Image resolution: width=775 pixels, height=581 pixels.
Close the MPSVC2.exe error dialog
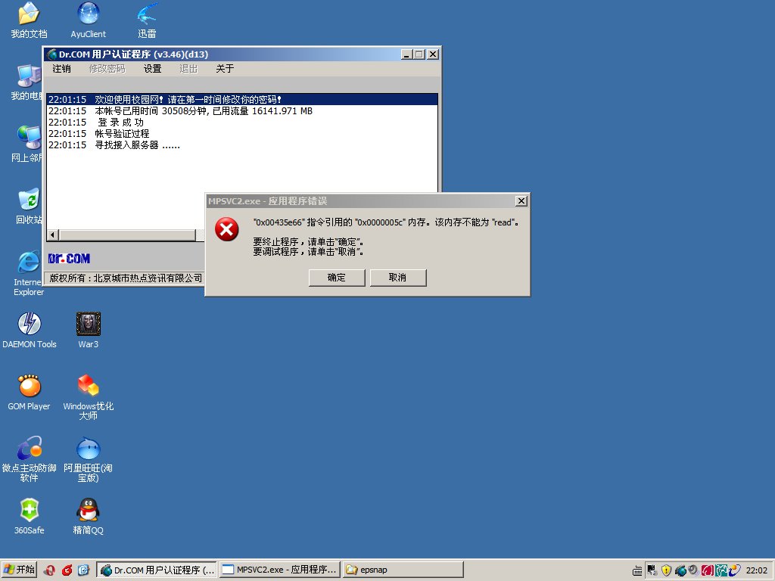point(521,201)
